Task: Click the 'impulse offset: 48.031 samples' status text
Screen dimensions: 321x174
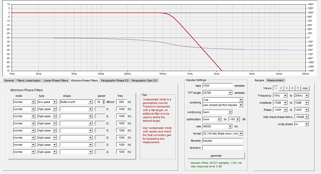Action: 216,163
